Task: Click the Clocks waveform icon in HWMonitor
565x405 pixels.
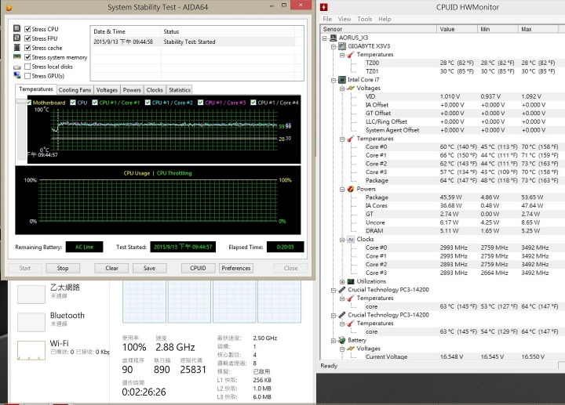Action: click(x=351, y=239)
